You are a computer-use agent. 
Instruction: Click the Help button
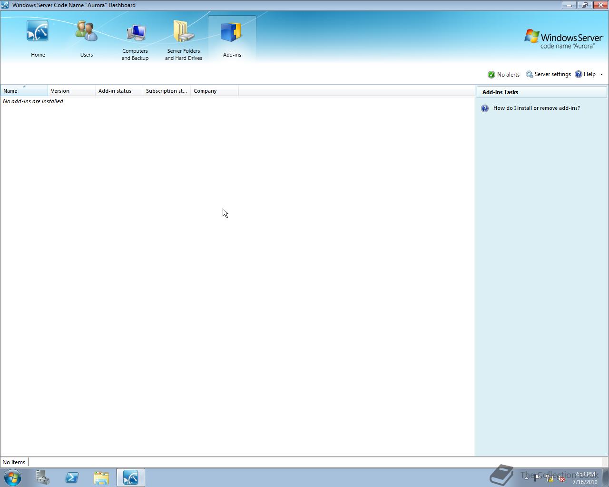pos(585,74)
